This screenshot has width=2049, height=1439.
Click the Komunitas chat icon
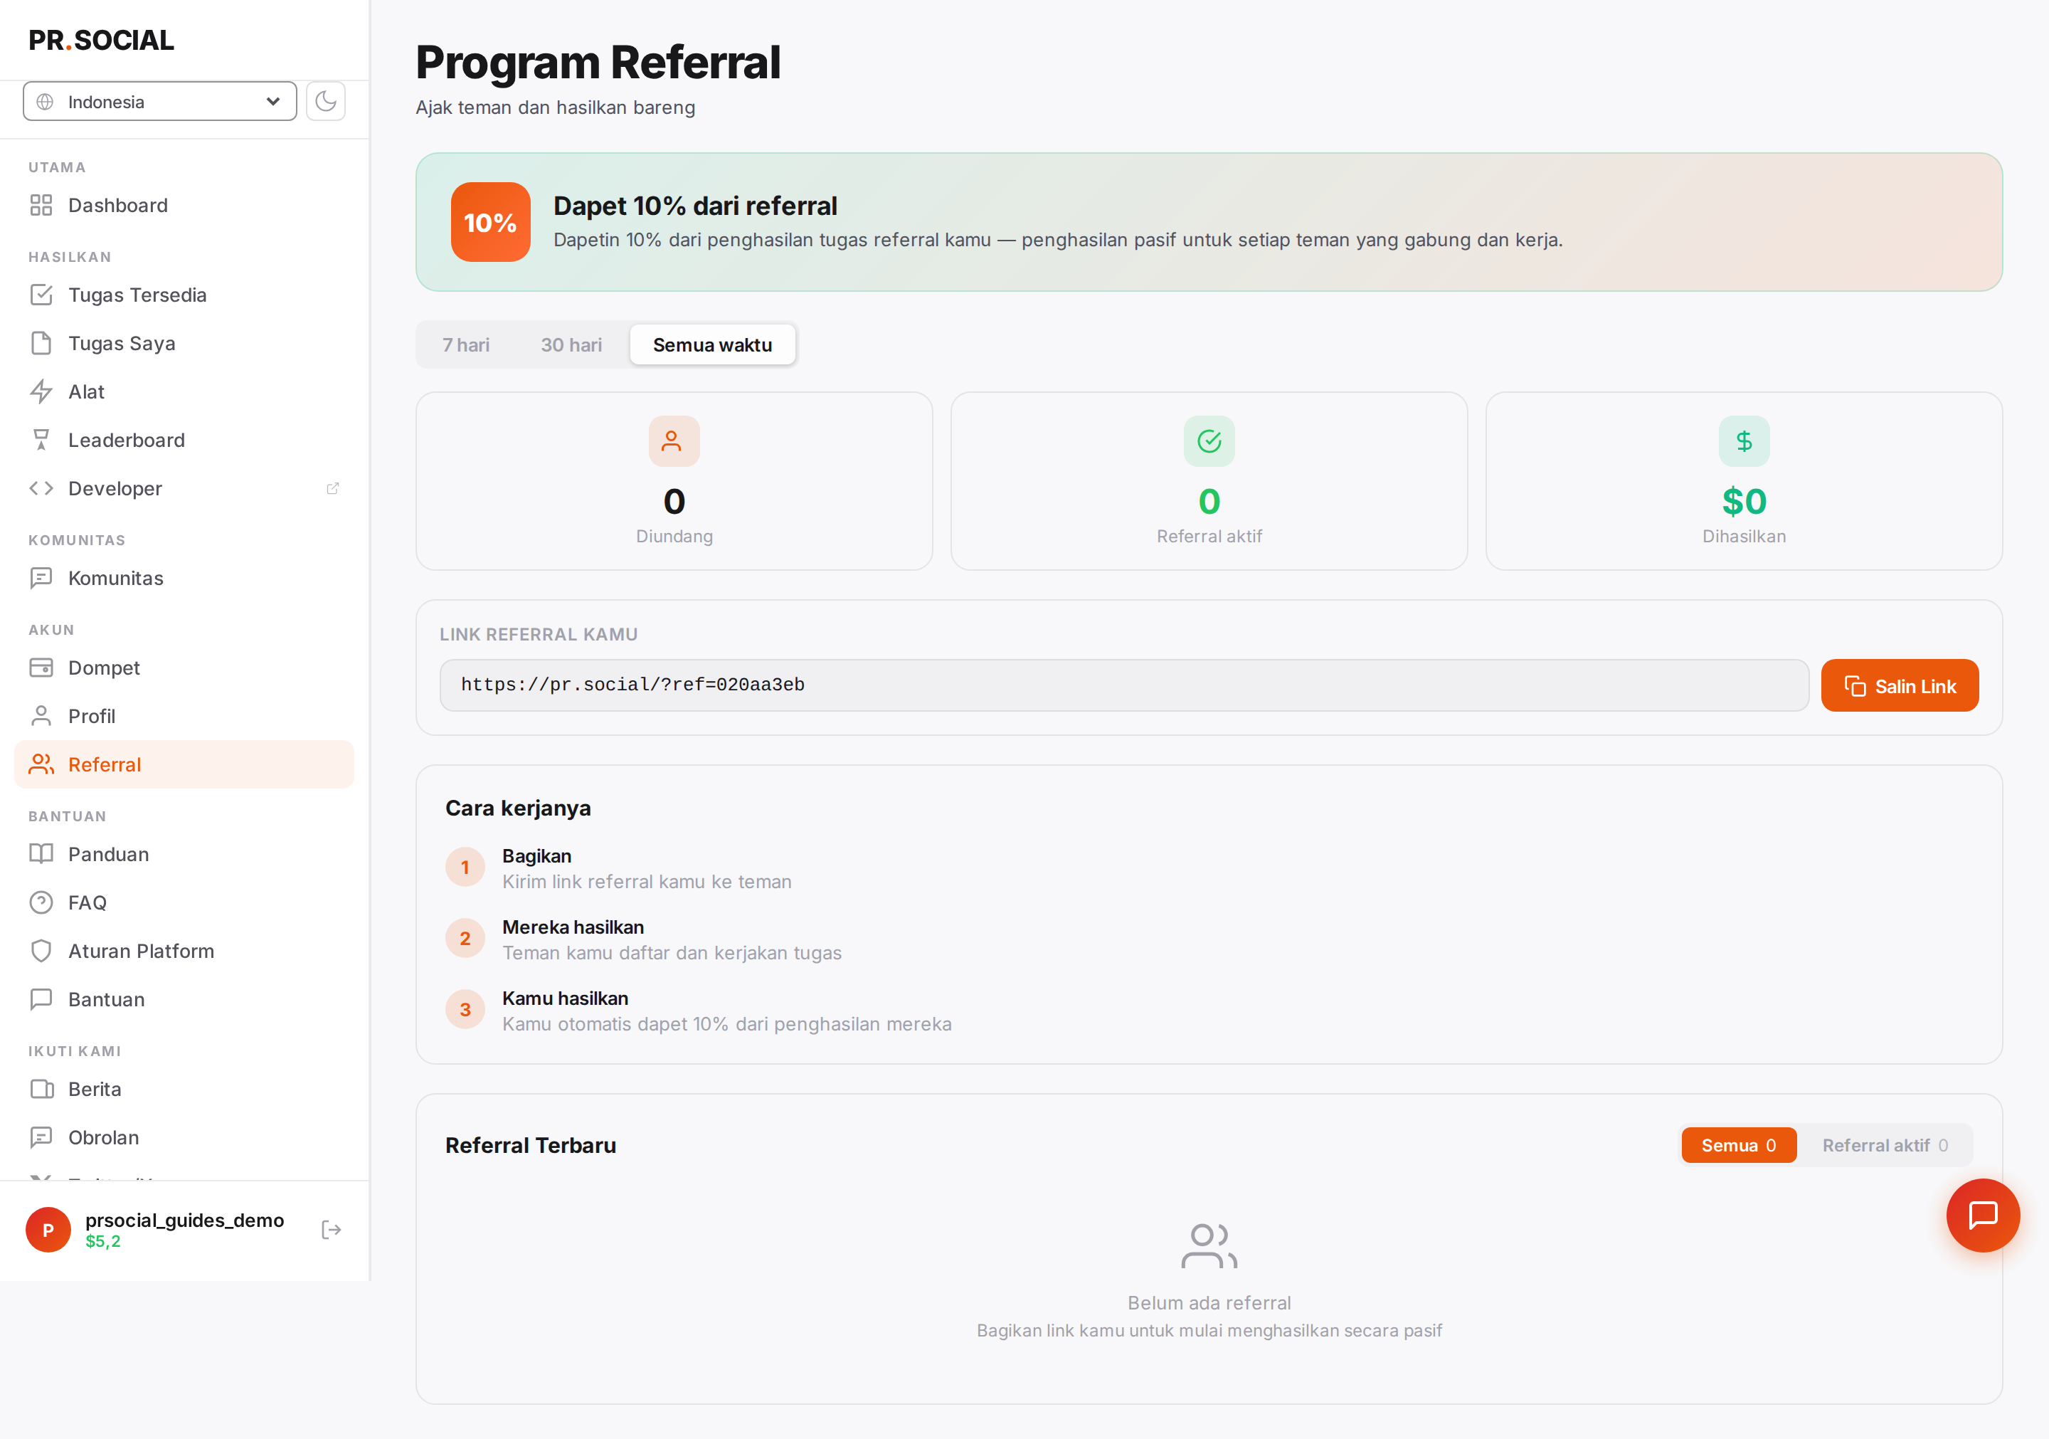(41, 578)
